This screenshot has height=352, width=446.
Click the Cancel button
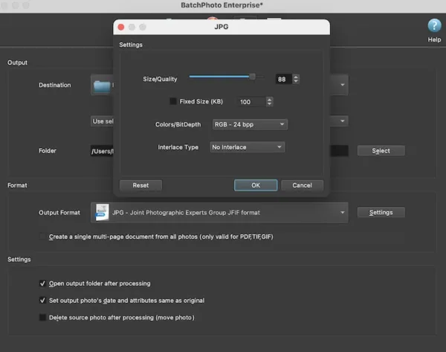pos(302,185)
